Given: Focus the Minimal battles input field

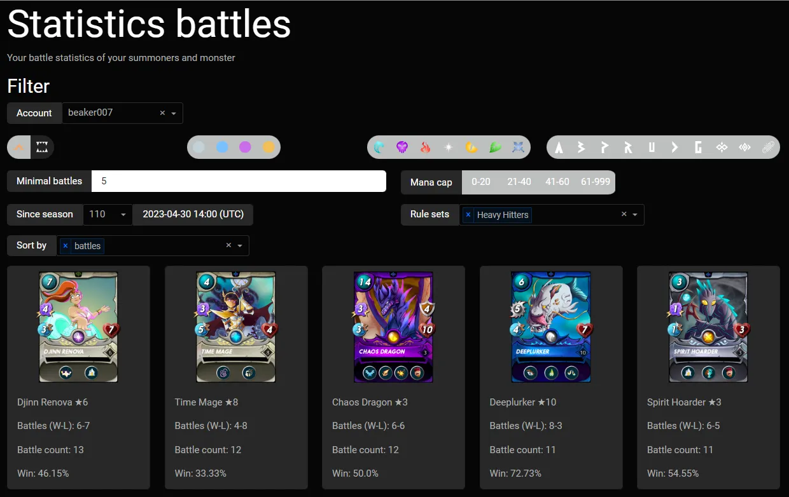Looking at the screenshot, I should (x=239, y=181).
